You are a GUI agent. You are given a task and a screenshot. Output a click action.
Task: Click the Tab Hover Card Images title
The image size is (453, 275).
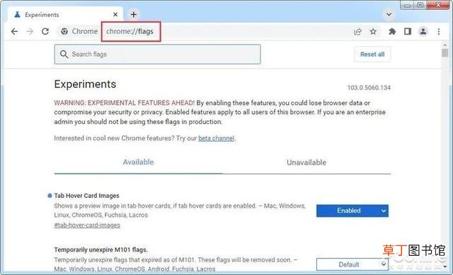86,196
